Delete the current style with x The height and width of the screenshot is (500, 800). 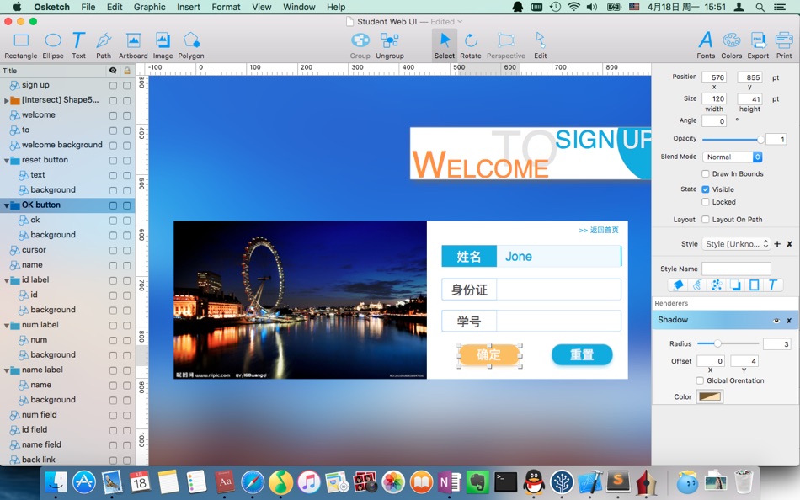(x=789, y=244)
